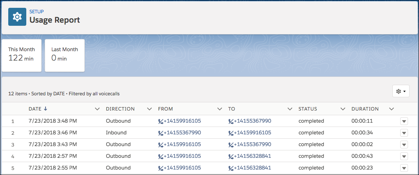Click duration 00:00:02
This screenshot has width=419, height=175.
(x=362, y=144)
